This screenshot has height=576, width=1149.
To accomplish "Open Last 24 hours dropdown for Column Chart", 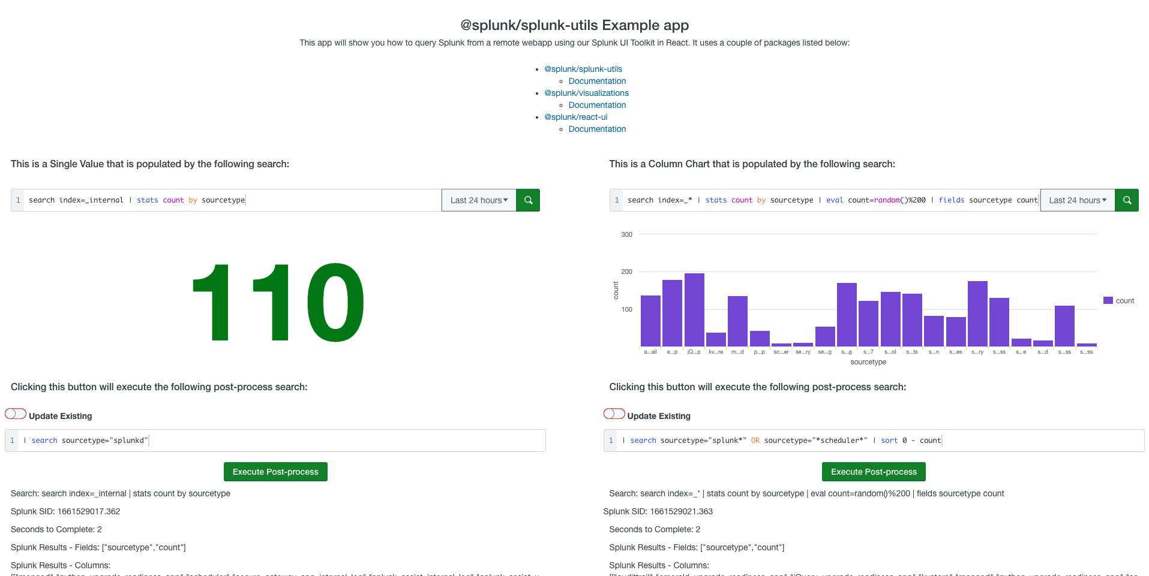I will tap(1077, 200).
